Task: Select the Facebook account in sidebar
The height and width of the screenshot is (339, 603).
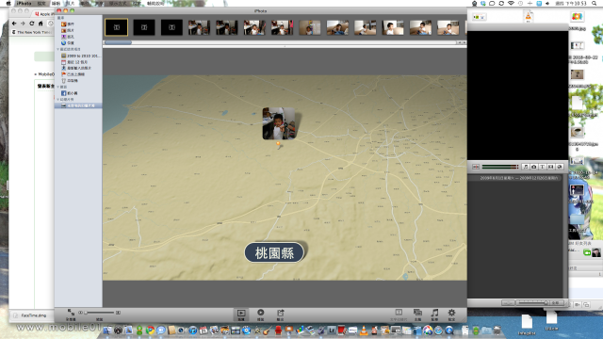Action: pos(70,93)
